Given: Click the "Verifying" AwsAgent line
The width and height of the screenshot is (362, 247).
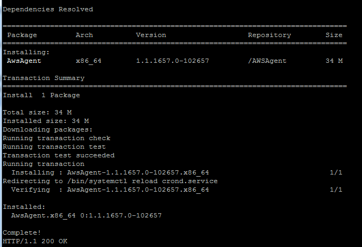Looking at the screenshot, I should pos(110,190).
